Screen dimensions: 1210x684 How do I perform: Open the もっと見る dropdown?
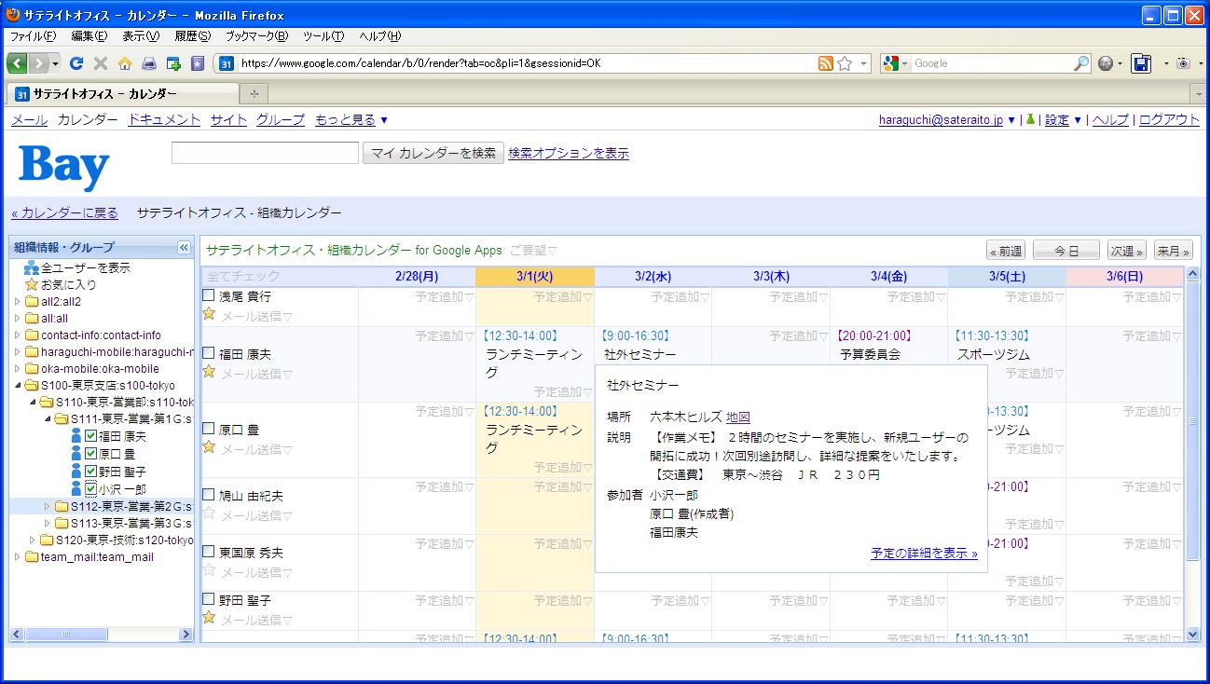pos(351,120)
